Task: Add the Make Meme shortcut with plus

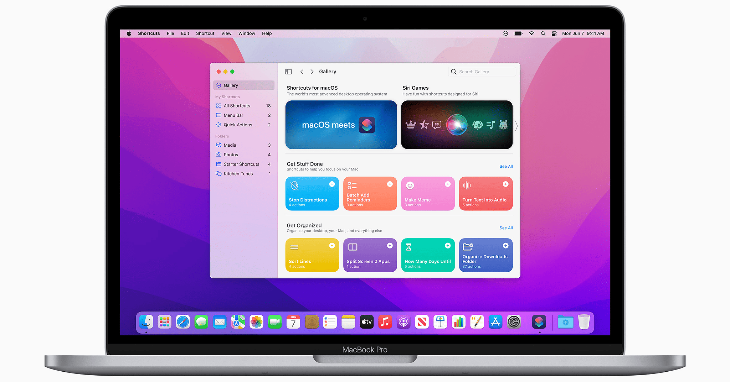Action: click(448, 184)
